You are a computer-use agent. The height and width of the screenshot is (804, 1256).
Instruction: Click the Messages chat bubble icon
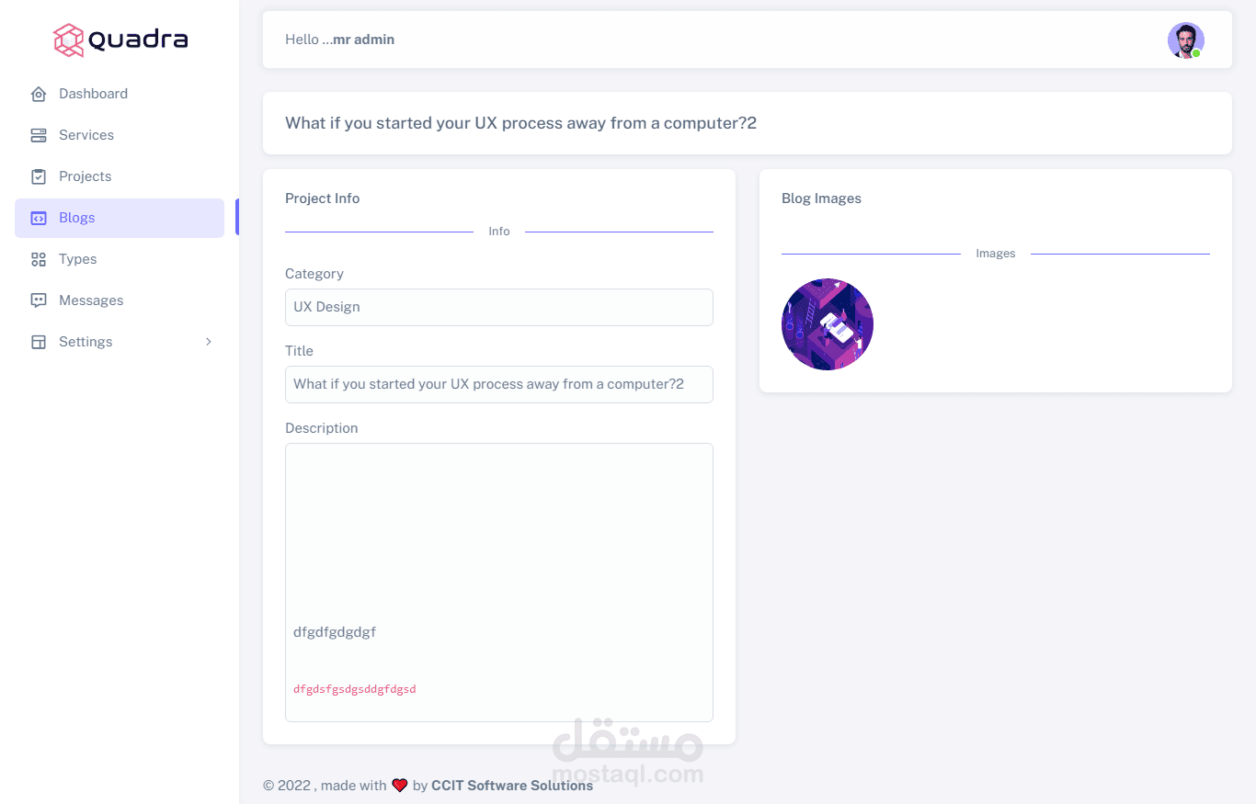pyautogui.click(x=39, y=300)
